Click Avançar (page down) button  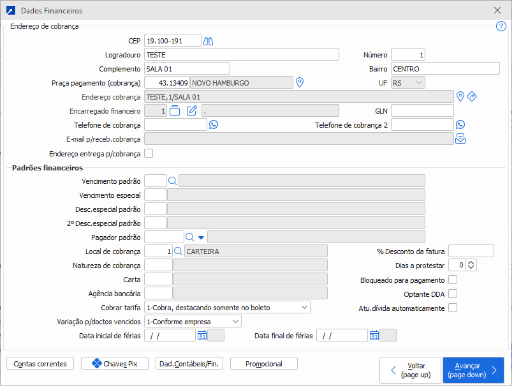pos(473,370)
